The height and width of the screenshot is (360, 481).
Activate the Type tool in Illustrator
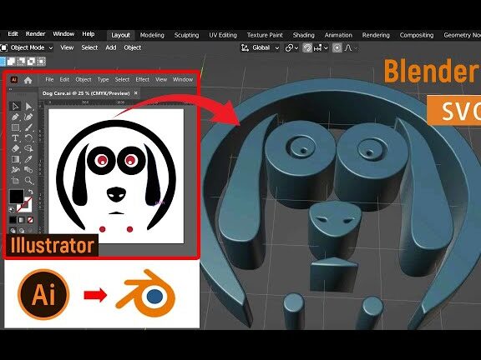pos(15,138)
